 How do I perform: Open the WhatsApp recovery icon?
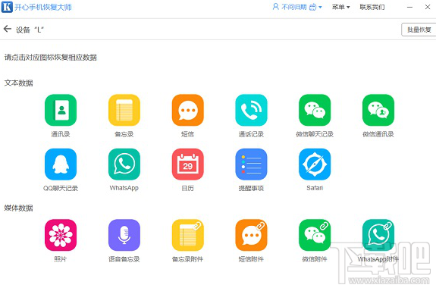[x=124, y=164]
